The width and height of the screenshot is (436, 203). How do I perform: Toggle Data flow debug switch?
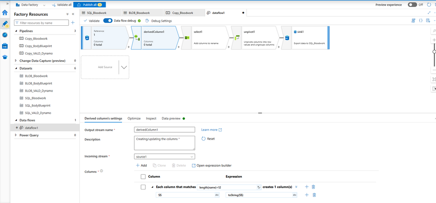[x=108, y=21]
